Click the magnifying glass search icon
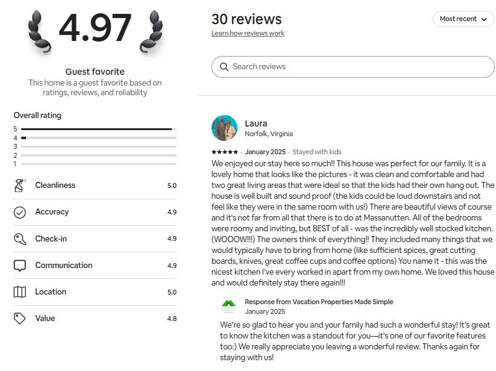Viewport: 496px width, 371px height. tap(224, 67)
